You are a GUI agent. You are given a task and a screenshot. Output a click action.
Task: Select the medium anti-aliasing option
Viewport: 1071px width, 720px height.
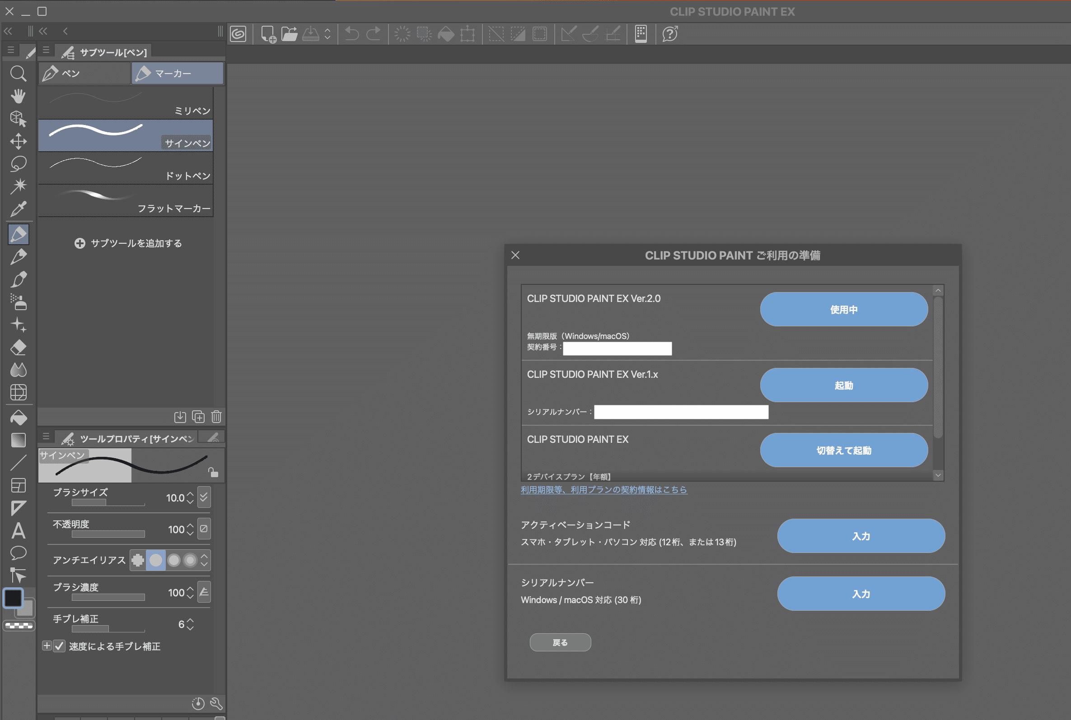pos(173,560)
